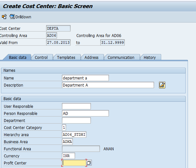Click the Names group header
This screenshot has height=168, width=196.
click(x=93, y=70)
